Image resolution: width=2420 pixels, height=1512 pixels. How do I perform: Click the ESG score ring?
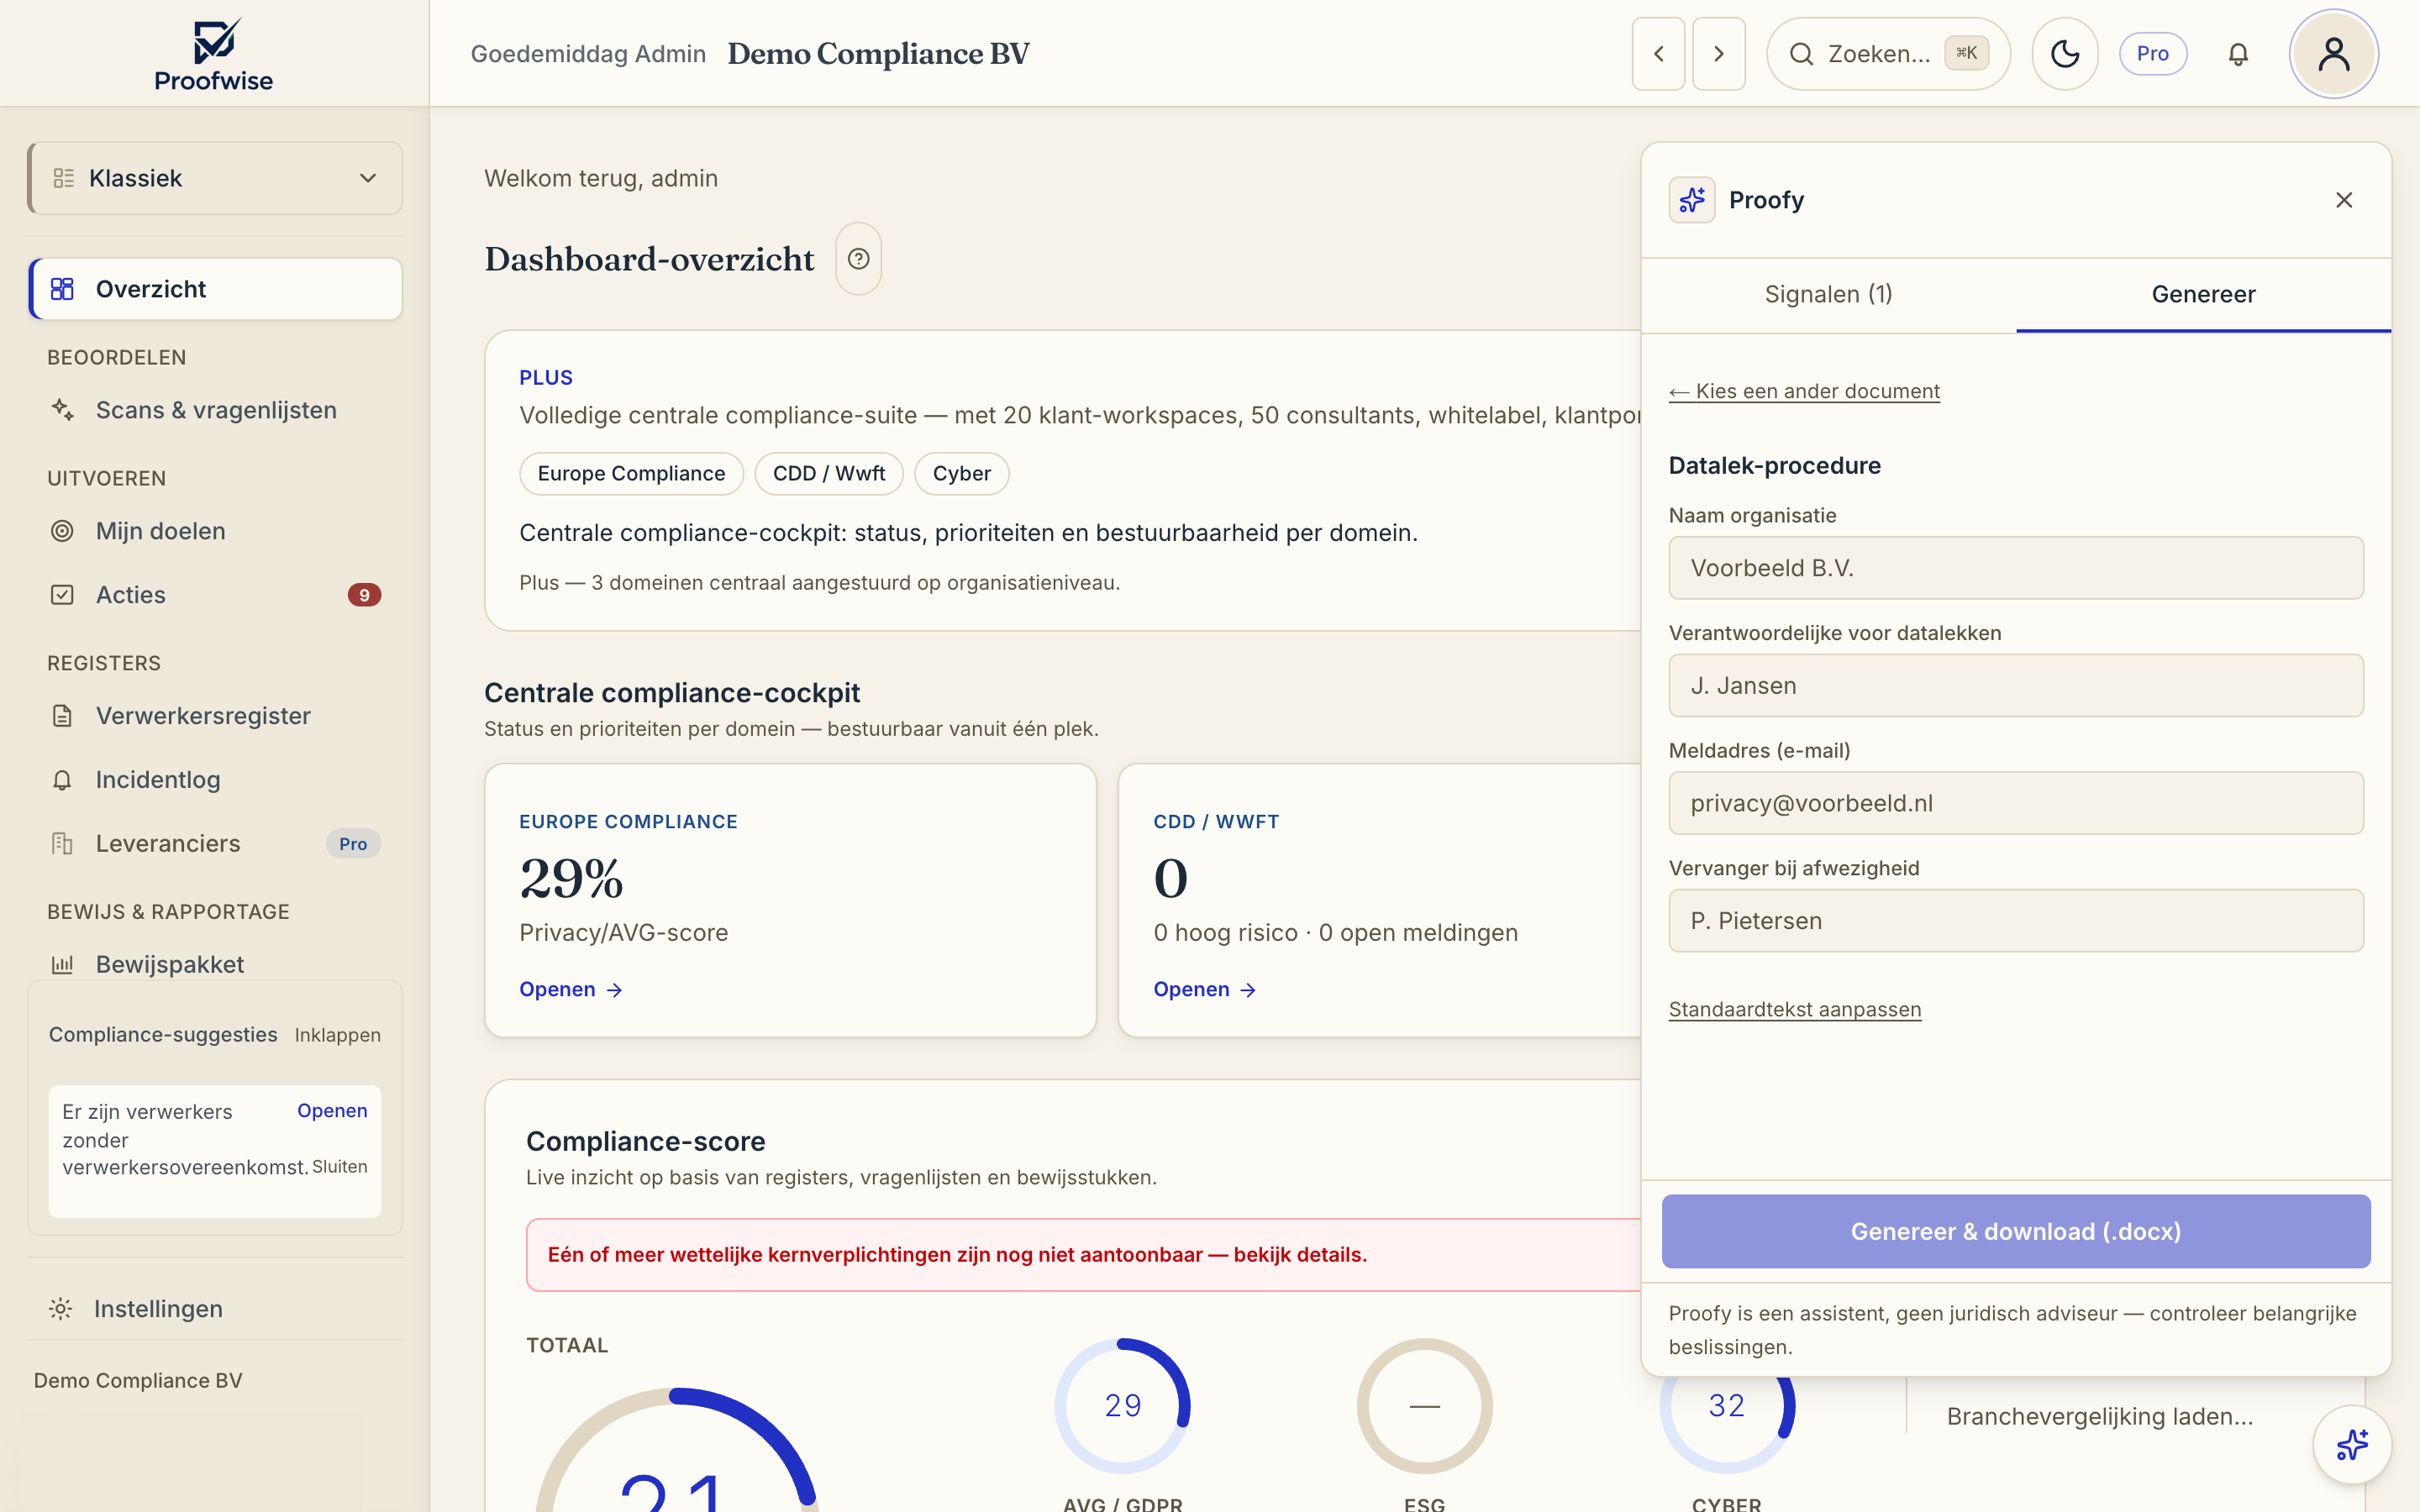(x=1424, y=1406)
